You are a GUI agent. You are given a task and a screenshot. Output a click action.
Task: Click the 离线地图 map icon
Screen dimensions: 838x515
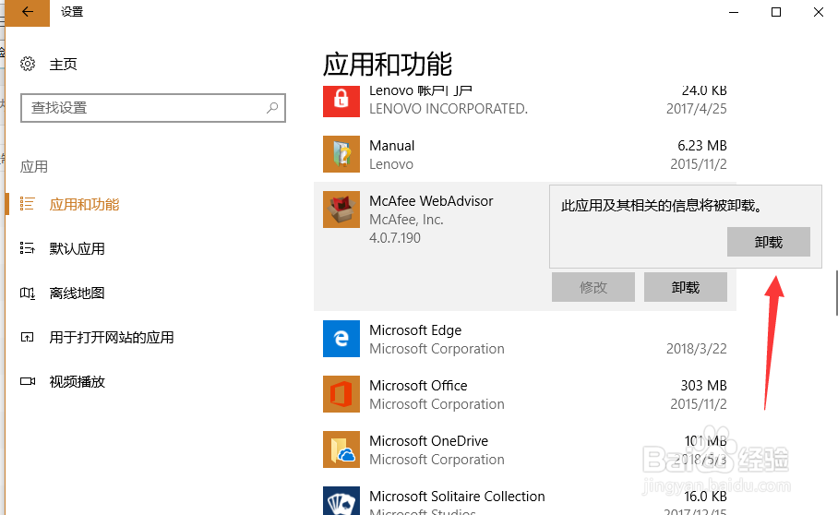(28, 293)
